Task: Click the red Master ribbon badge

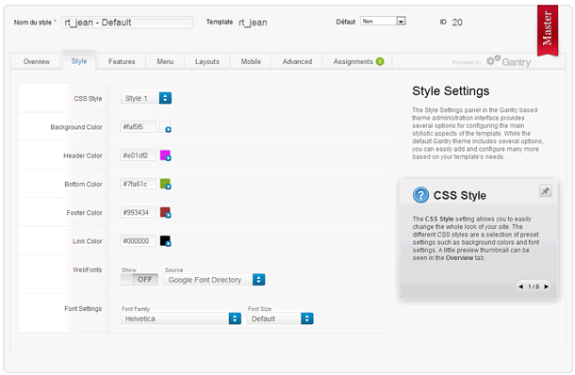Action: [548, 30]
